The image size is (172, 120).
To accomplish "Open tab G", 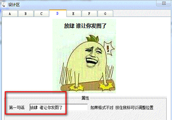I will click(105, 14).
